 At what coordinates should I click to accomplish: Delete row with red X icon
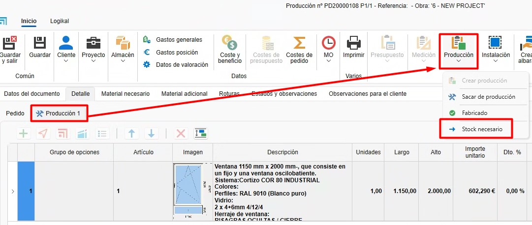[x=181, y=134]
